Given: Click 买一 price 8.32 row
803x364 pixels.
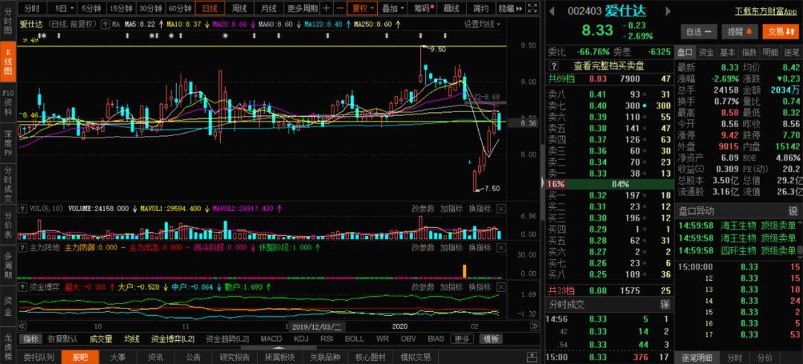Looking at the screenshot, I should 608,195.
